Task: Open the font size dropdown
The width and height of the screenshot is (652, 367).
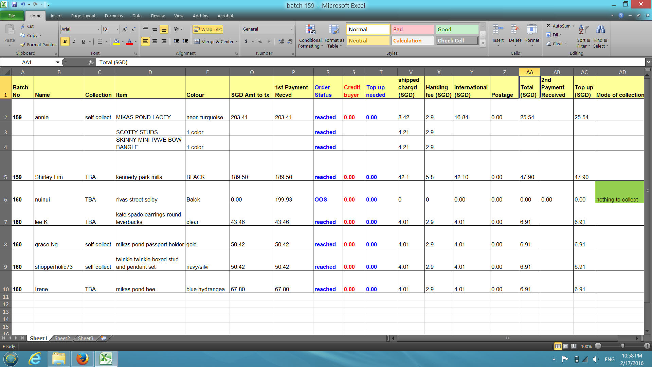Action: pos(117,29)
